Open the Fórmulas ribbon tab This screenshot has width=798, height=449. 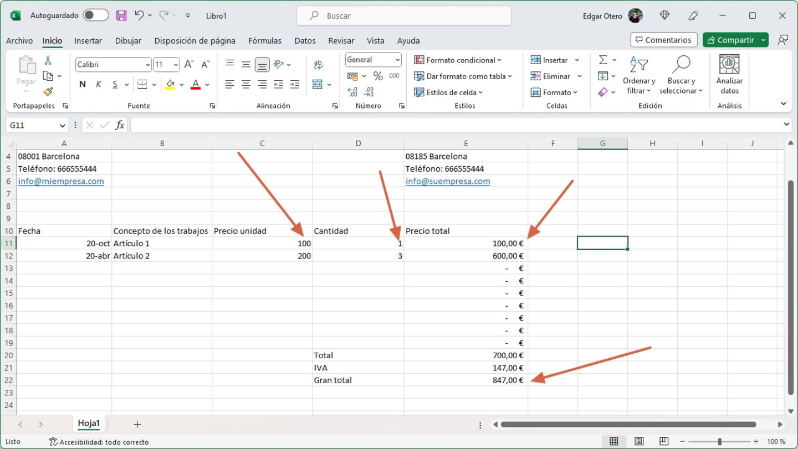(x=264, y=40)
